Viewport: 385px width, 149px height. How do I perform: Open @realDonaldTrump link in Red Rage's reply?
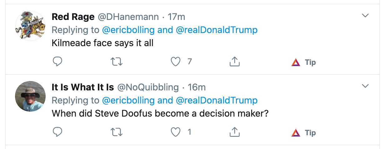pos(217,30)
